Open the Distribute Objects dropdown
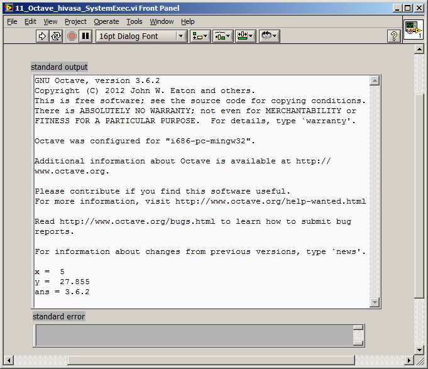This screenshot has width=428, height=369. [222, 36]
